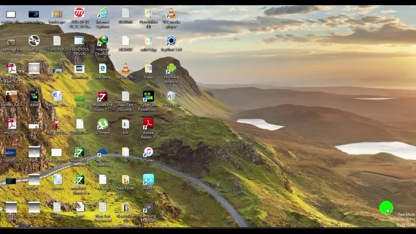
Task: Open the bin folder
Action: tap(125, 127)
